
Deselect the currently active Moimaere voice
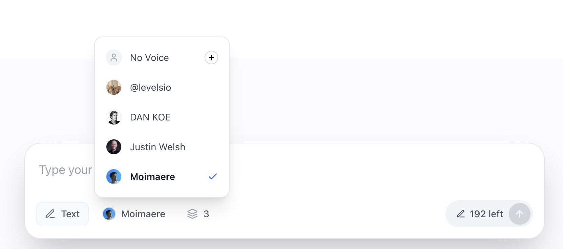[x=152, y=177]
